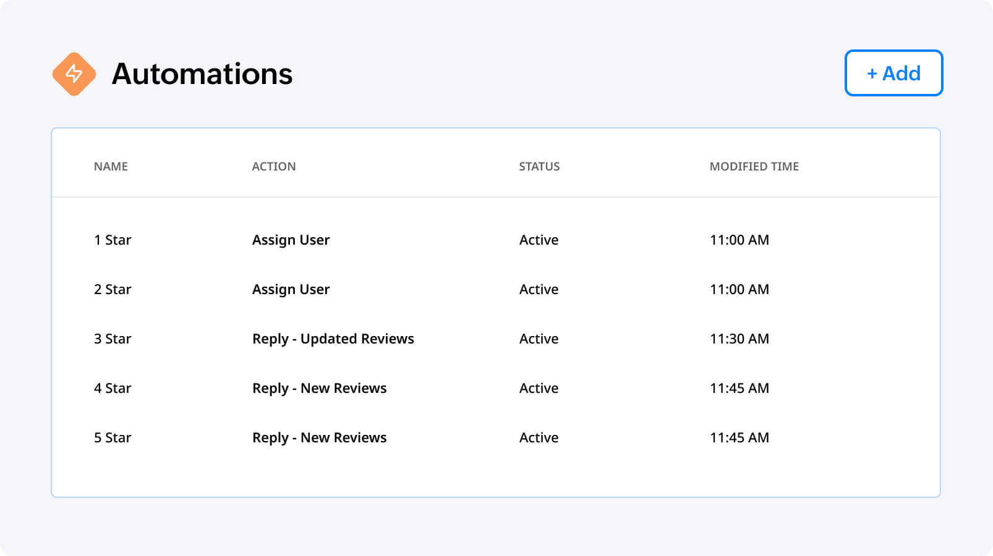Sort by the ACTION column header
This screenshot has width=993, height=556.
[x=273, y=166]
